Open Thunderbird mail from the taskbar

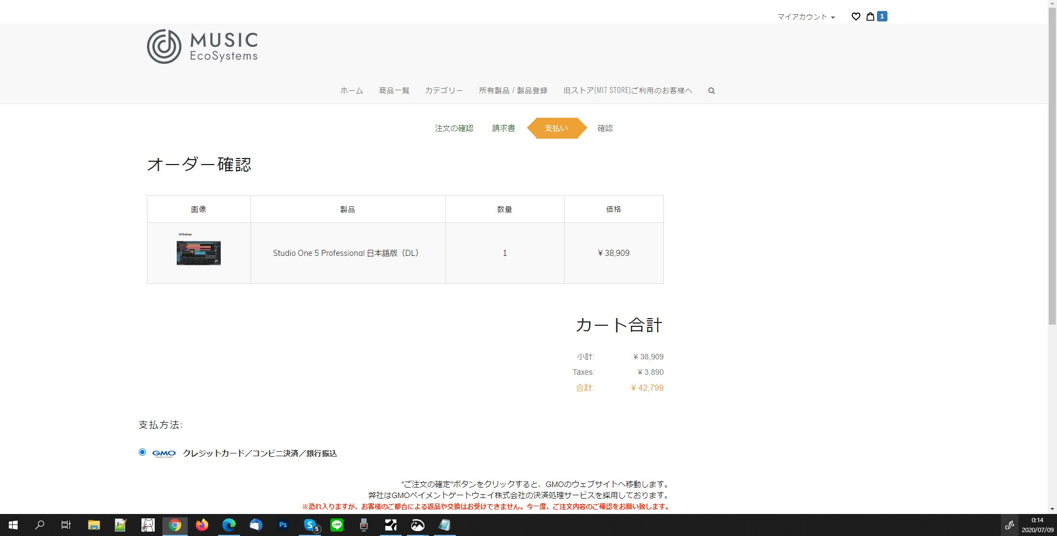pos(256,525)
